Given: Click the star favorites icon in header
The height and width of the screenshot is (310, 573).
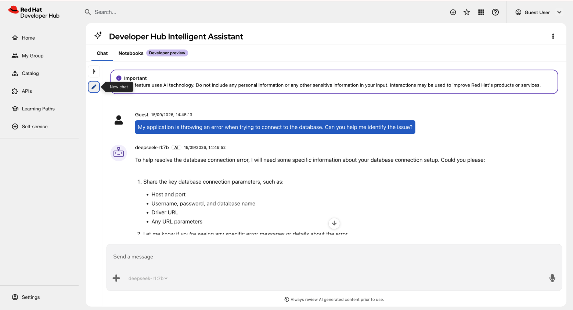Looking at the screenshot, I should (x=467, y=12).
